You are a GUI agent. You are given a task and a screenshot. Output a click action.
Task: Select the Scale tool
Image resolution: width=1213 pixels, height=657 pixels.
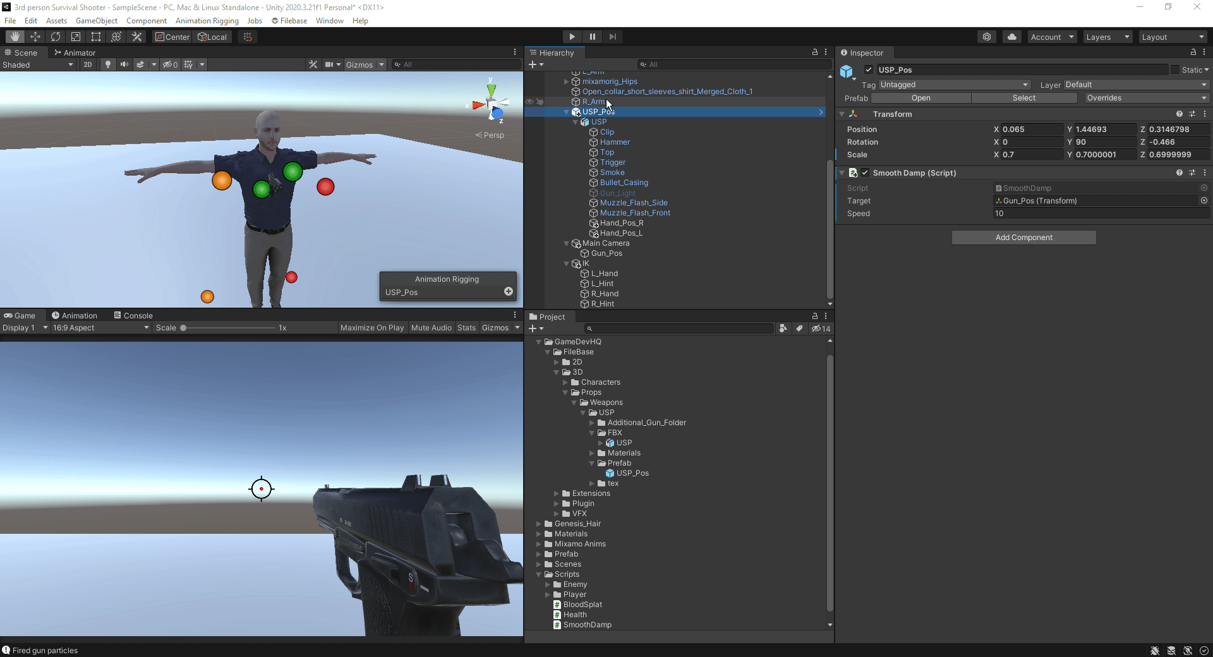click(x=76, y=37)
